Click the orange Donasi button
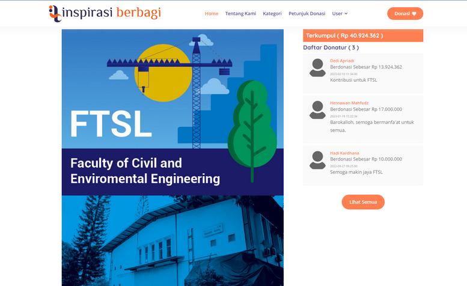 pyautogui.click(x=405, y=13)
